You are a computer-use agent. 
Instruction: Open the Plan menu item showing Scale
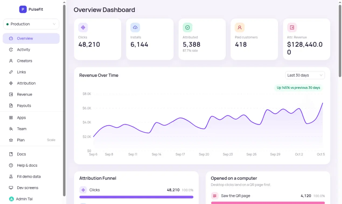coord(31,140)
